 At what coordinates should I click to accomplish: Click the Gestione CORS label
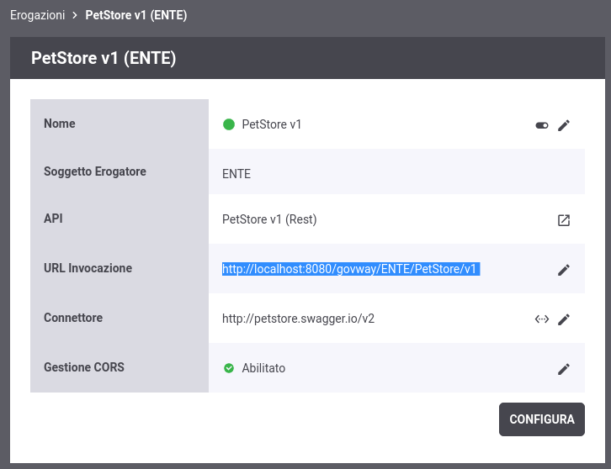[x=84, y=367]
